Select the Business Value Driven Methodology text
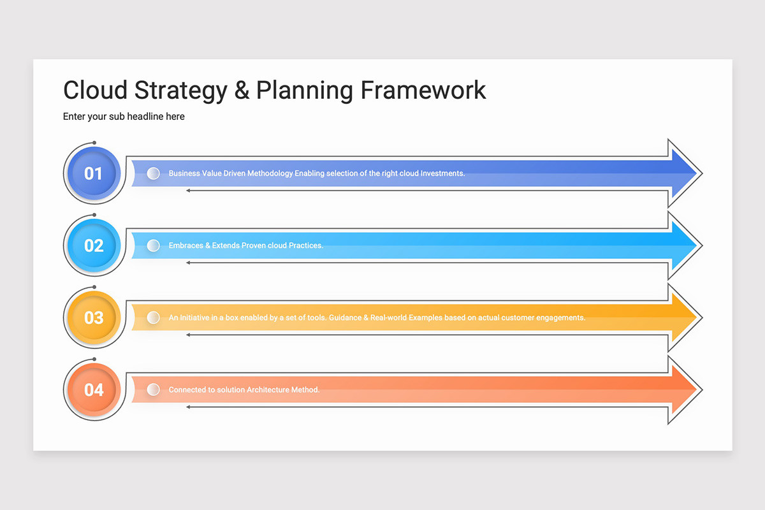 [x=231, y=173]
